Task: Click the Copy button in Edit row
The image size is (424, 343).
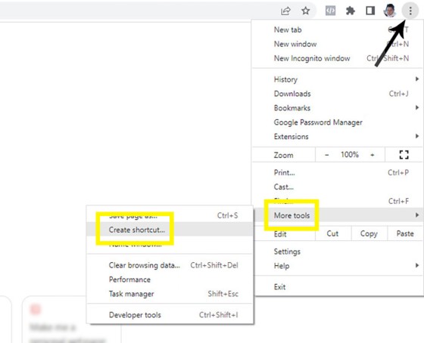Action: (x=369, y=233)
